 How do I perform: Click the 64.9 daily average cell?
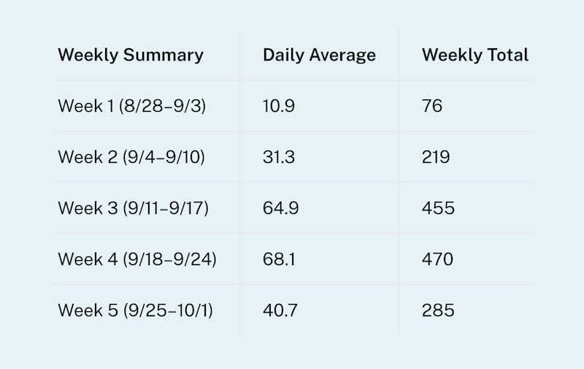(x=279, y=208)
